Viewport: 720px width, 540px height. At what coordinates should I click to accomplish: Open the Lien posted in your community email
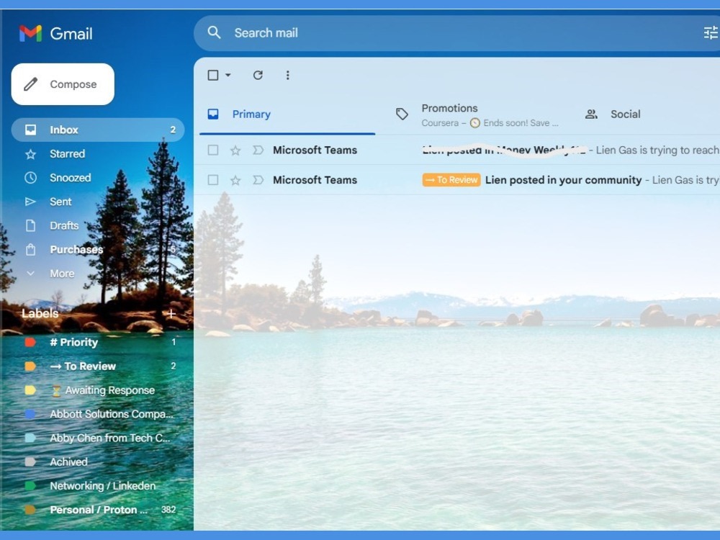pyautogui.click(x=564, y=180)
